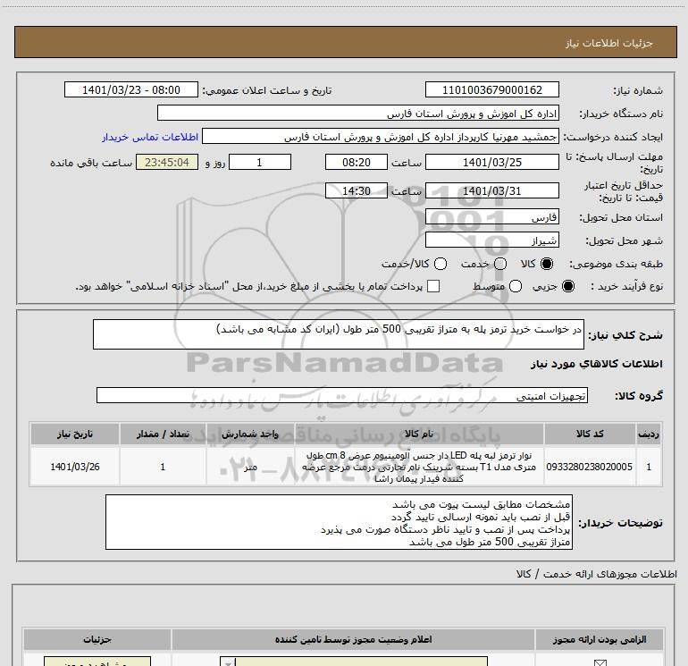The height and width of the screenshot is (666, 688).
Task: Click the واحد شمارش column header
Action: click(x=250, y=434)
